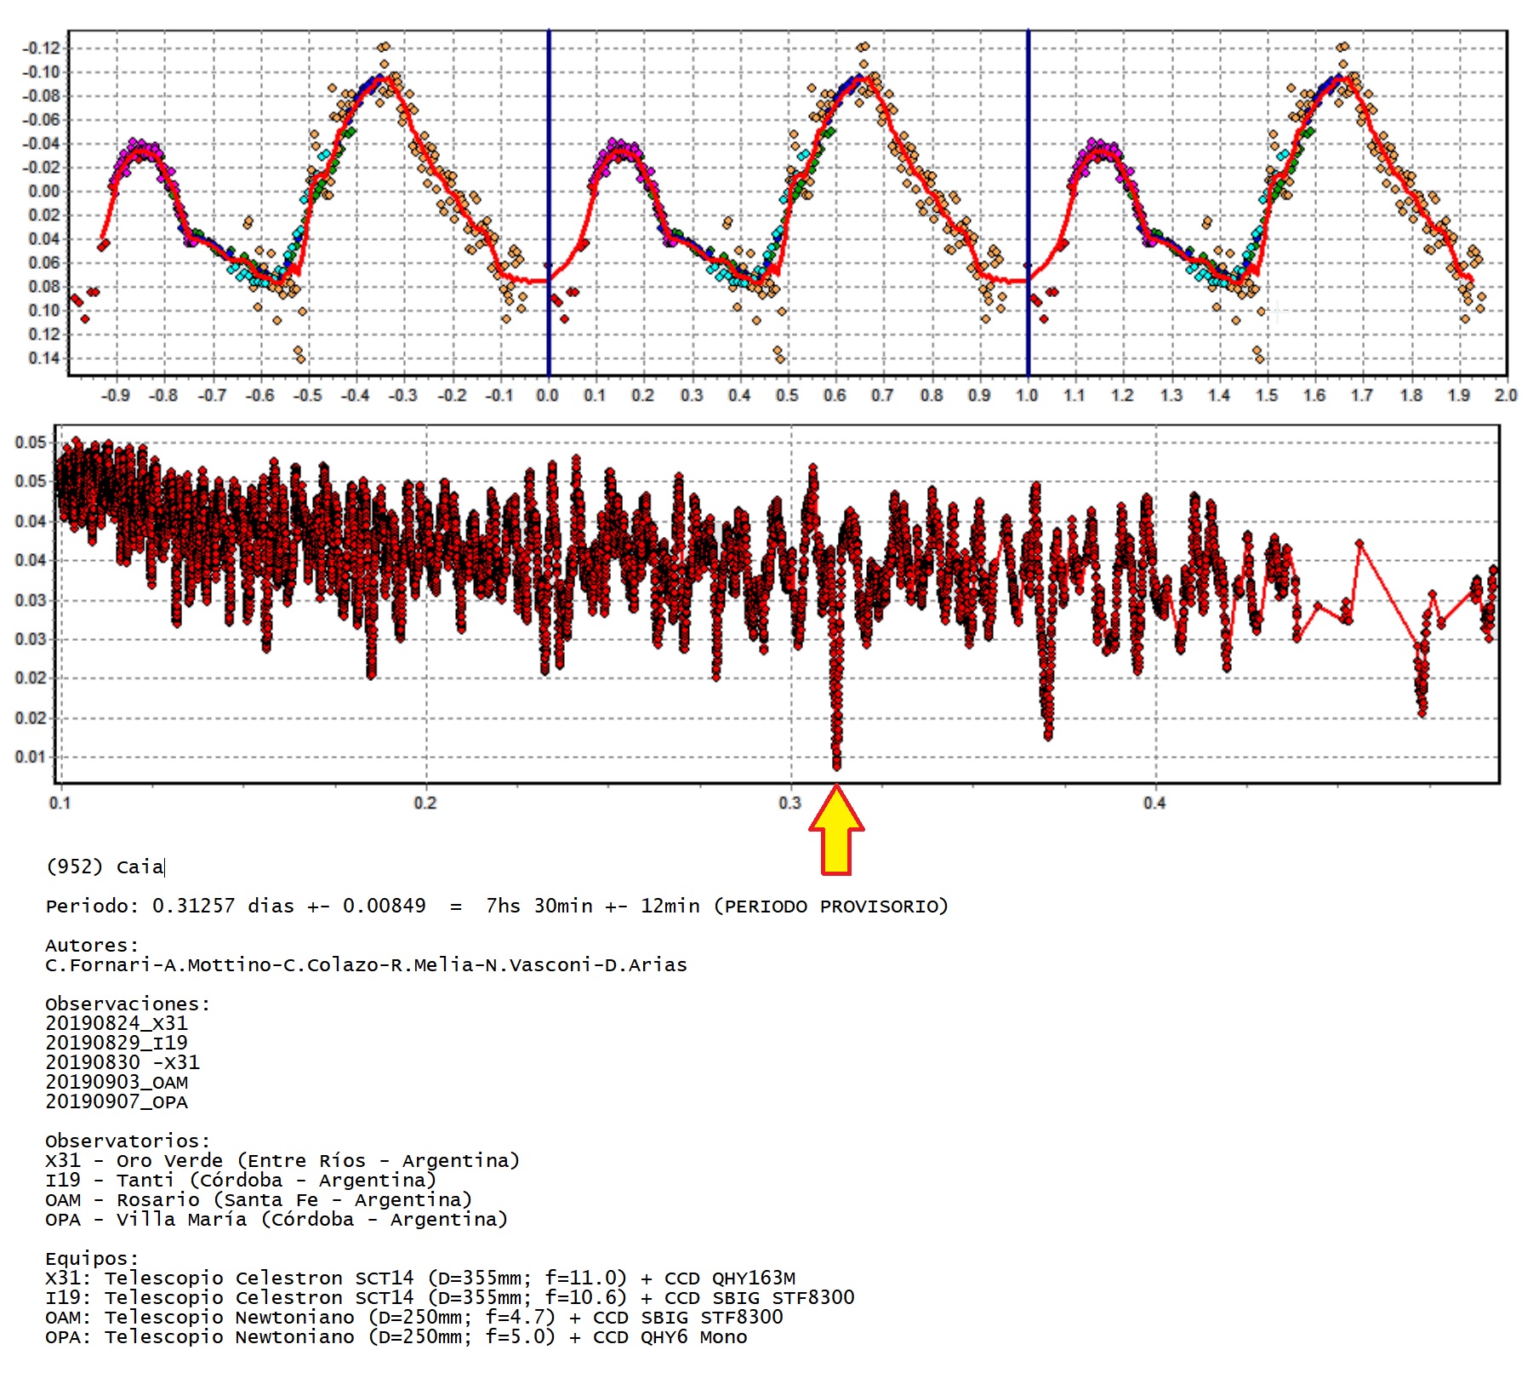Click the "Equipos:" heading
1539x1390 pixels.
click(x=91, y=1258)
